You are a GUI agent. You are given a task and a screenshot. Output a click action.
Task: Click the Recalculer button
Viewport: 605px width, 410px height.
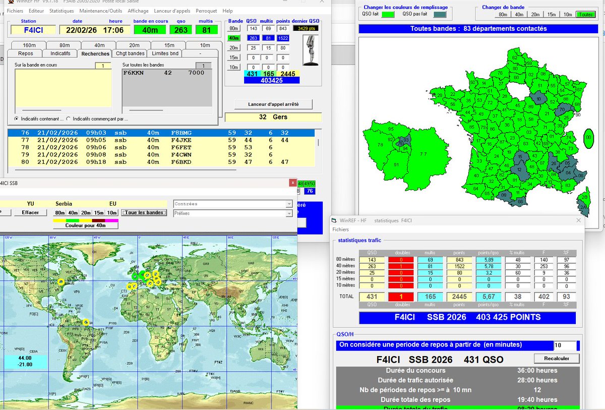557,359
